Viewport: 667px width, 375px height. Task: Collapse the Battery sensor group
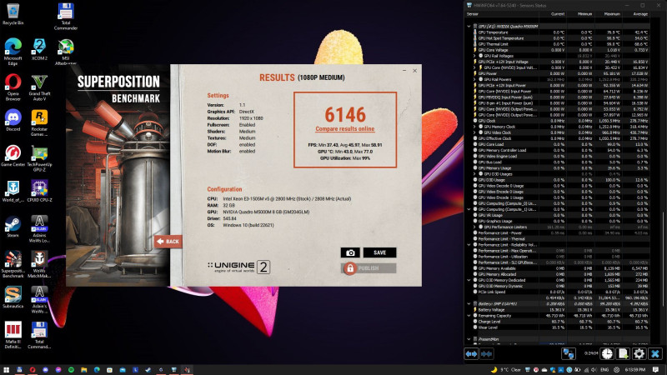[469, 303]
